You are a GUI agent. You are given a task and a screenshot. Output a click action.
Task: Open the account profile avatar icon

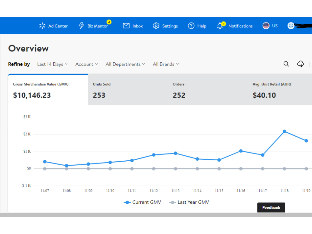(291, 26)
